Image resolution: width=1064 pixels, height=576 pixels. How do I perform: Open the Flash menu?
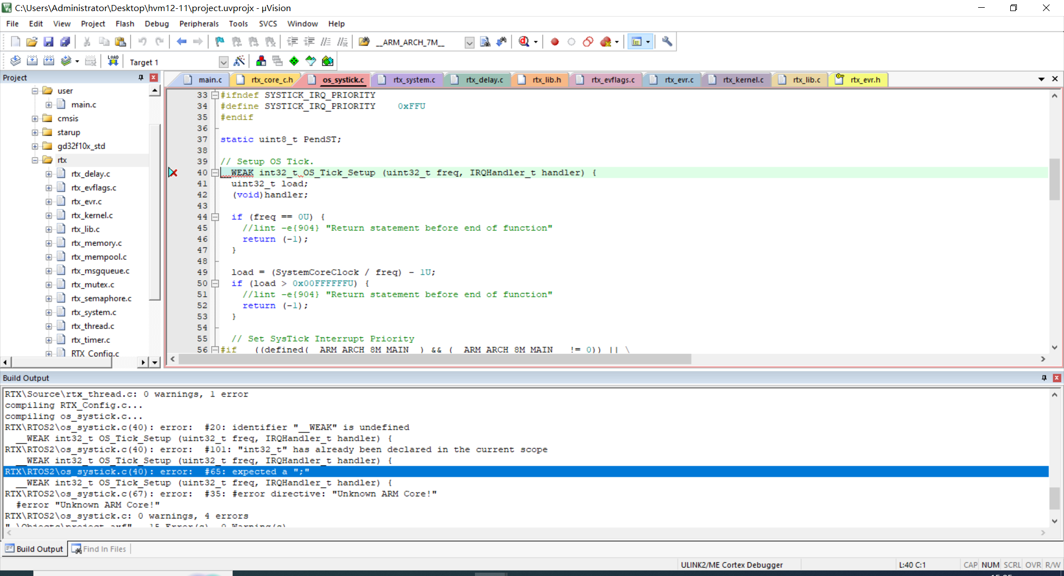[125, 24]
